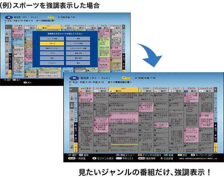Choose アニメ/特撮 in the genre dialog
The width and height of the screenshot is (224, 177).
(78, 43)
